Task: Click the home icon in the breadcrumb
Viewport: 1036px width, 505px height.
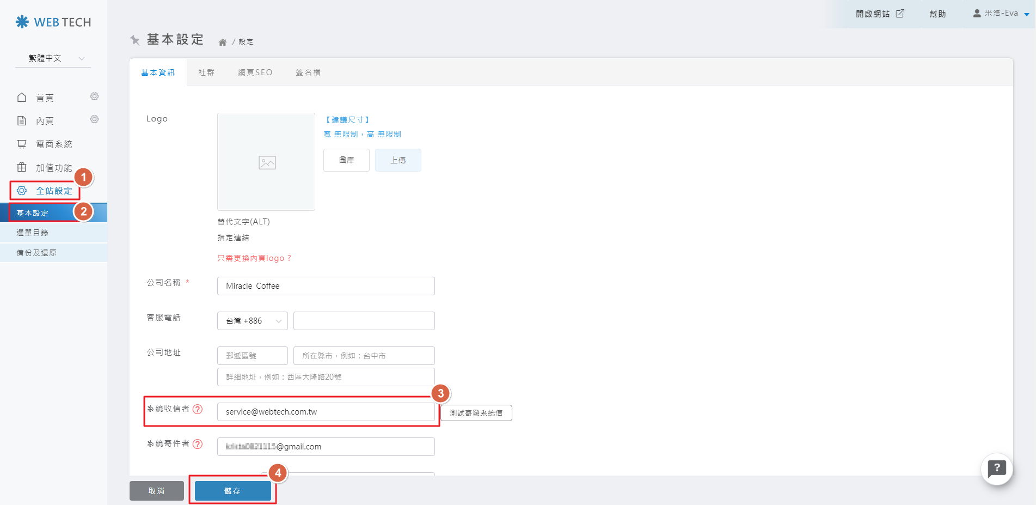Action: [222, 42]
